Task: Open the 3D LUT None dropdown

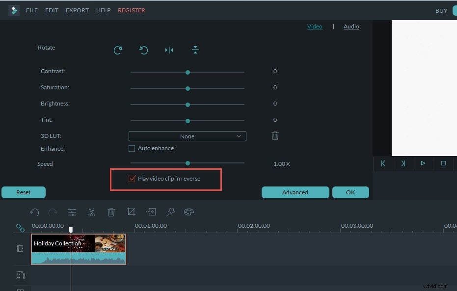Action: point(187,136)
